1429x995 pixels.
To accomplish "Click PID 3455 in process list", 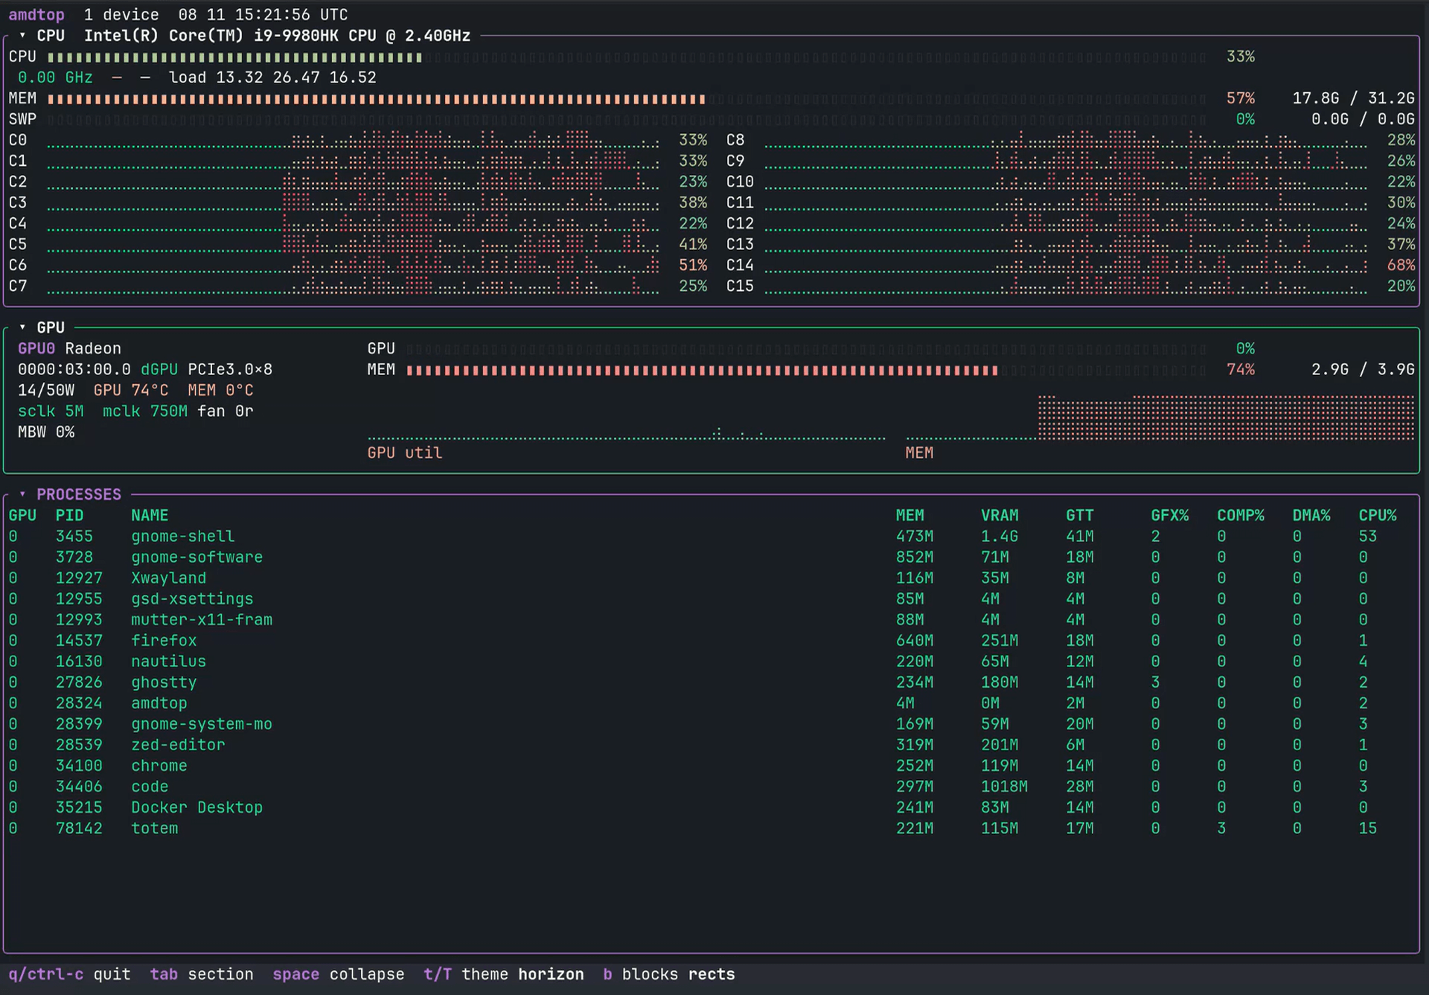I will 74,537.
